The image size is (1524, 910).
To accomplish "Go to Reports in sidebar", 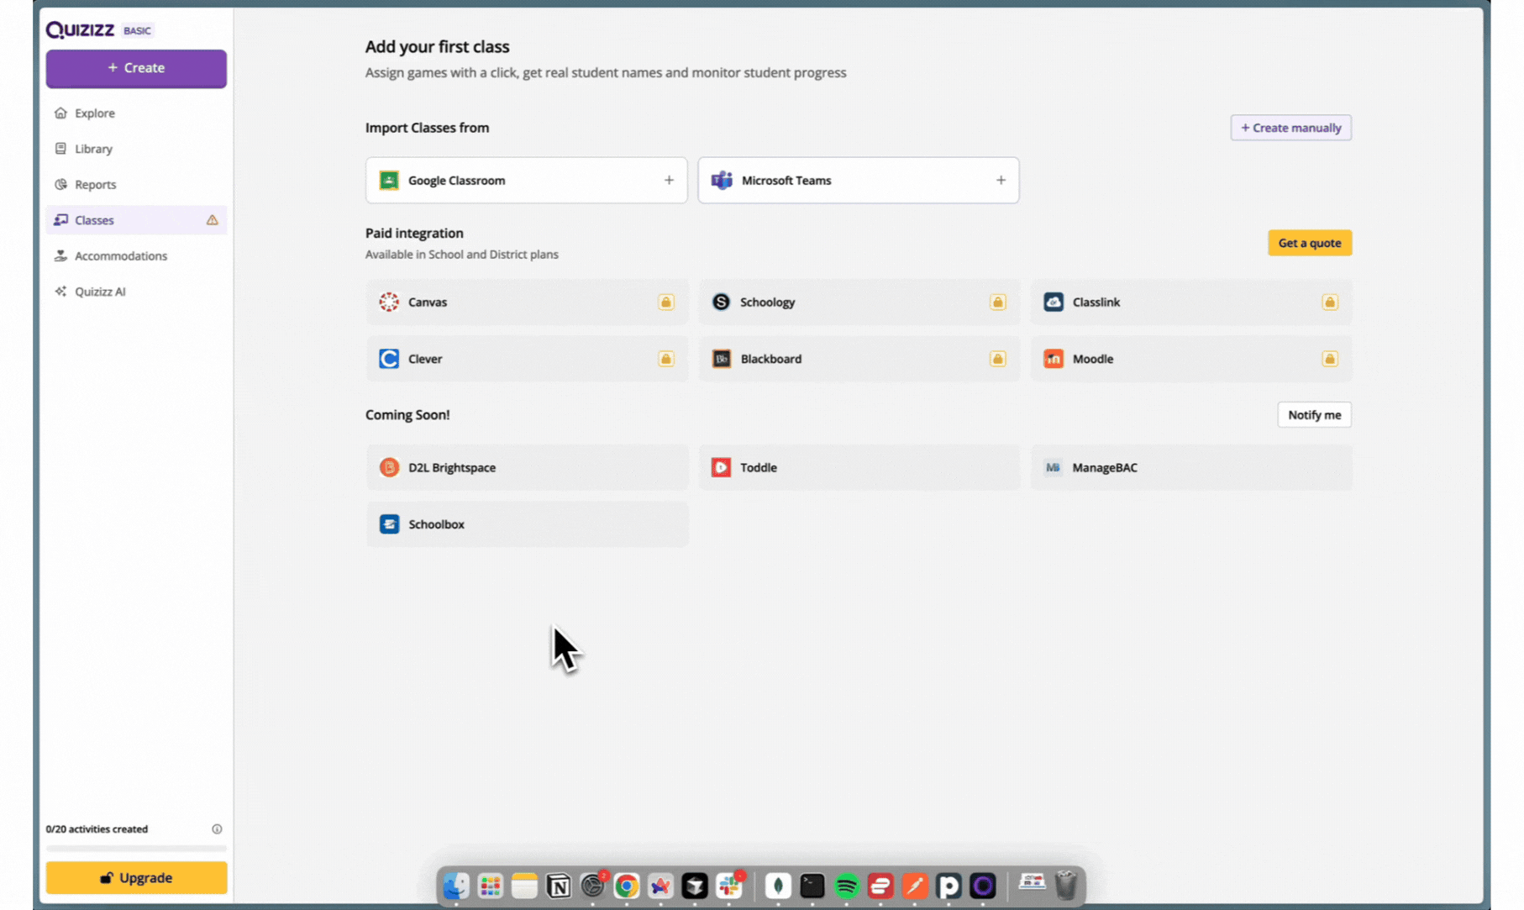I will click(x=136, y=185).
